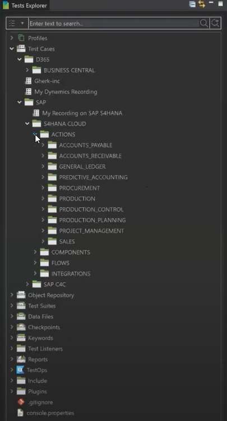Screen dimensions: 227x421
Task: Click the search magnifier icon
Action: point(204,24)
